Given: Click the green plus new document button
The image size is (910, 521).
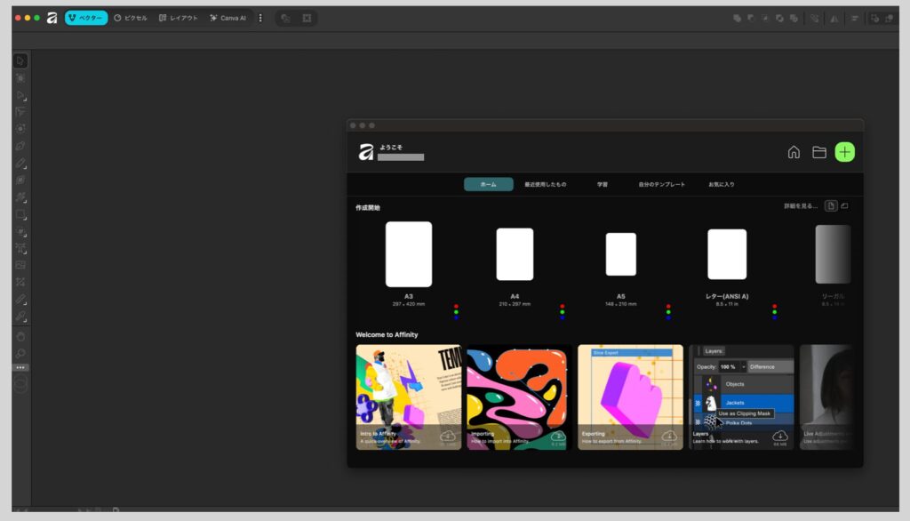Looking at the screenshot, I should [844, 152].
